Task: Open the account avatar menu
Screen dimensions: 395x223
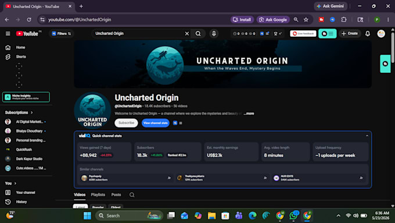Action: 381,34
